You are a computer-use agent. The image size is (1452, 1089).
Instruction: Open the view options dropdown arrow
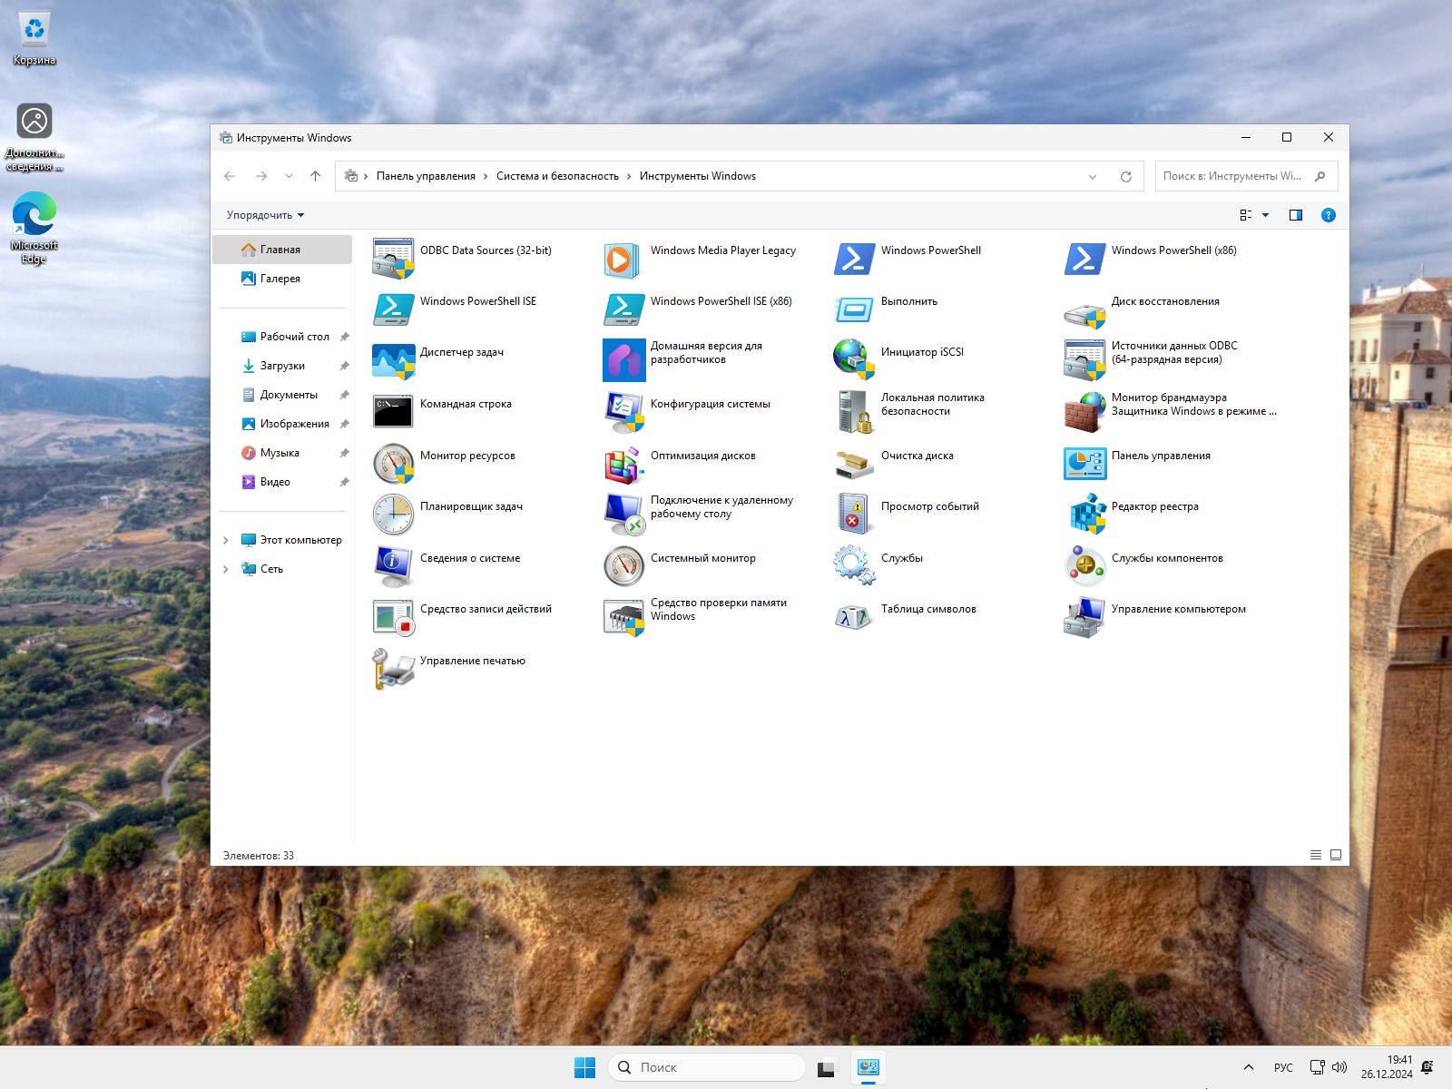tap(1266, 215)
